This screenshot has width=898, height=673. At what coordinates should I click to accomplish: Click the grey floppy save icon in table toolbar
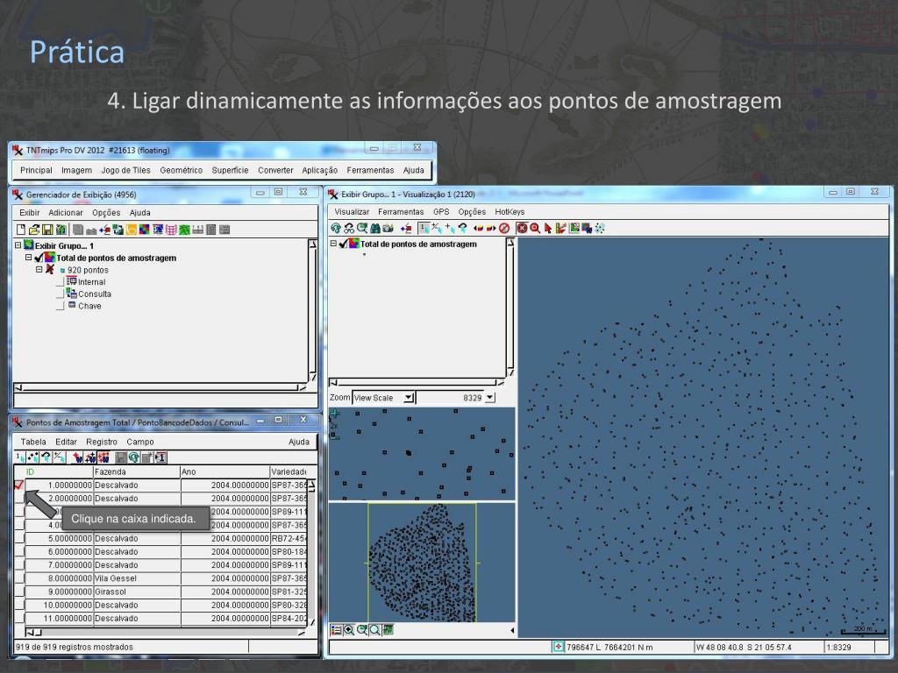[121, 457]
